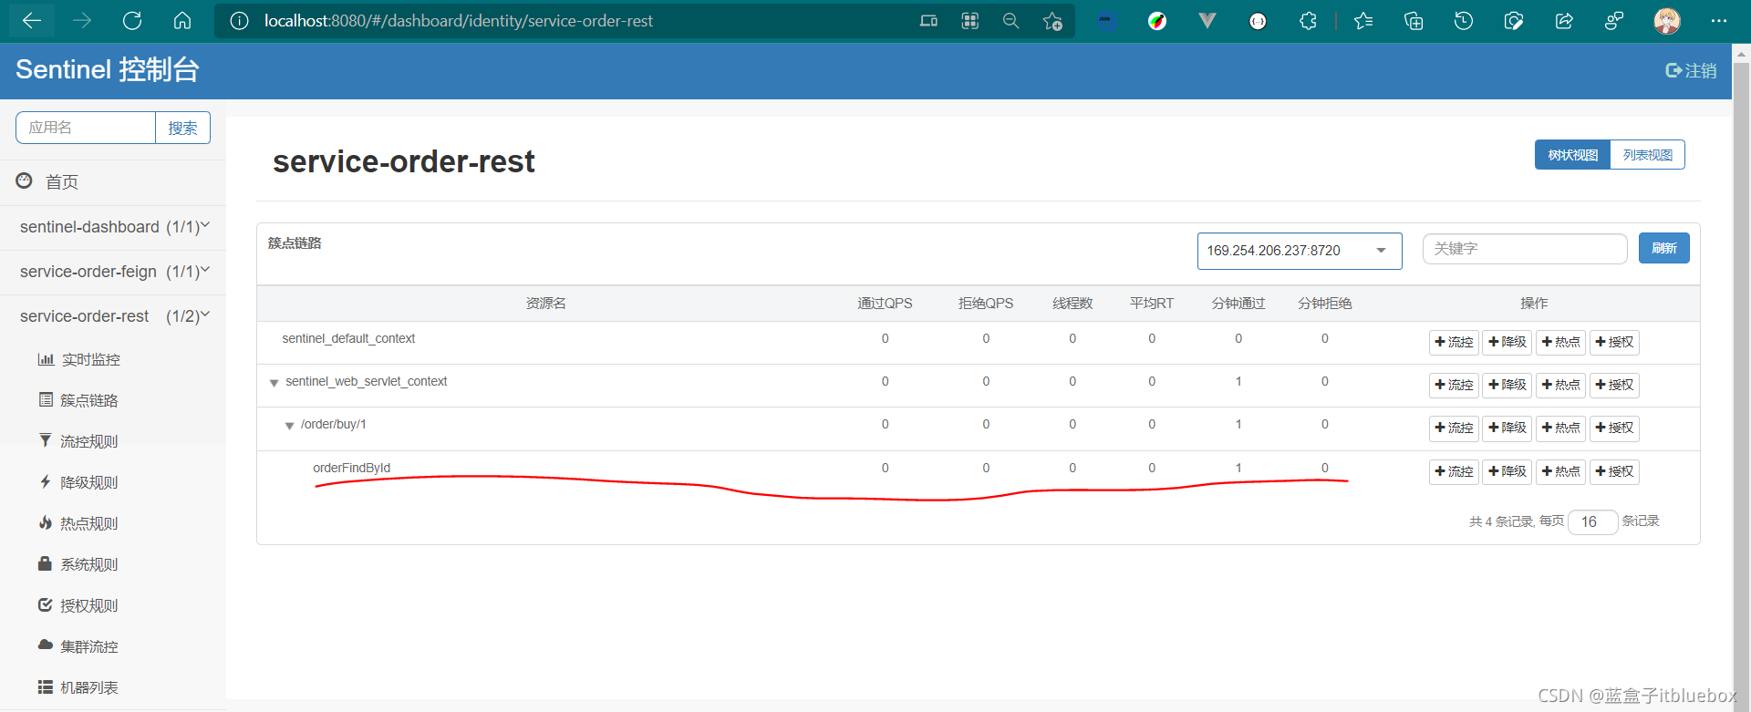This screenshot has width=1751, height=712.
Task: Add 流控 rule for sentinel_default_context
Action: [1454, 342]
